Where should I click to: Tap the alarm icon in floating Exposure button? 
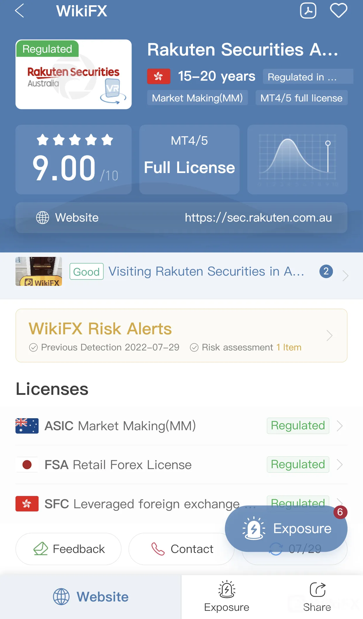[x=254, y=528]
